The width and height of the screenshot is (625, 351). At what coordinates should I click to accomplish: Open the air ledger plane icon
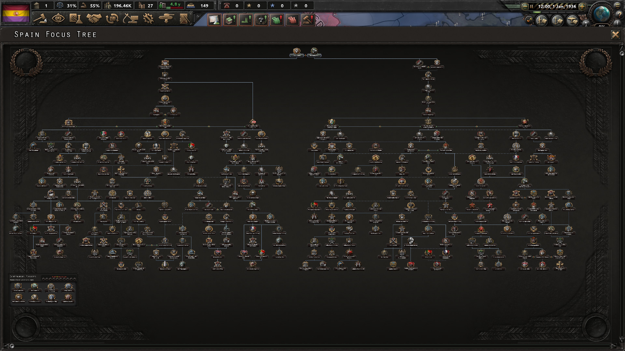pos(573,21)
